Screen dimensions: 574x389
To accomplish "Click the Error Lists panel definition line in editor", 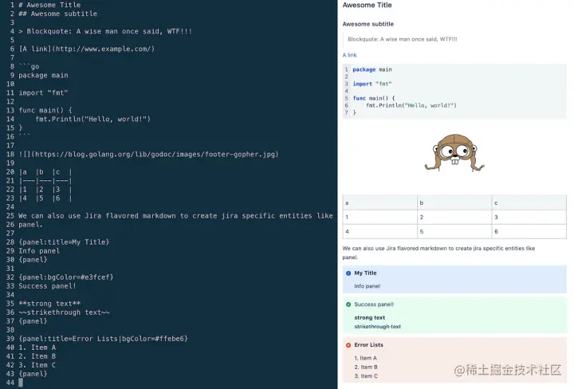I will (103, 339).
